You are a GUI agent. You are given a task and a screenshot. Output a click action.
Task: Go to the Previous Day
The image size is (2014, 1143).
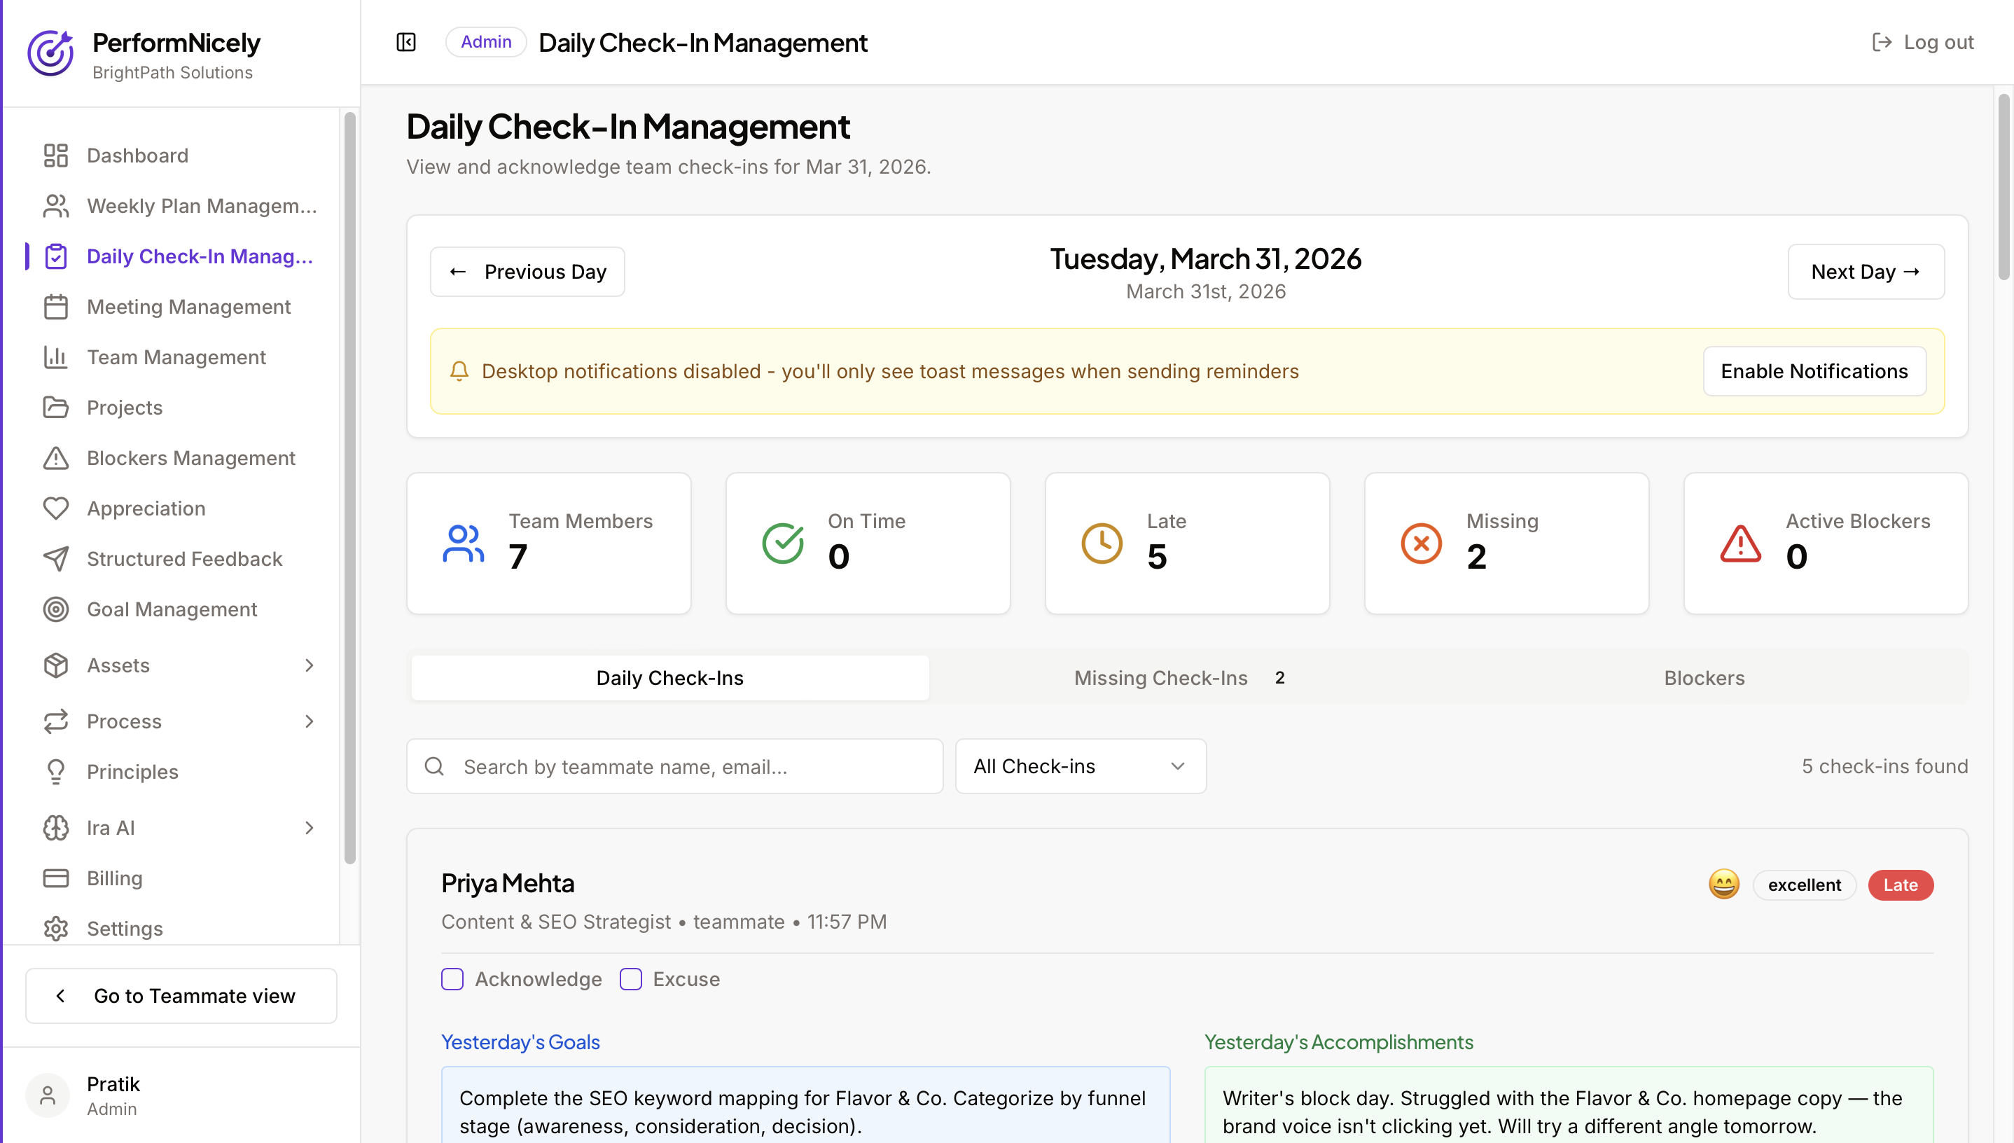[527, 272]
